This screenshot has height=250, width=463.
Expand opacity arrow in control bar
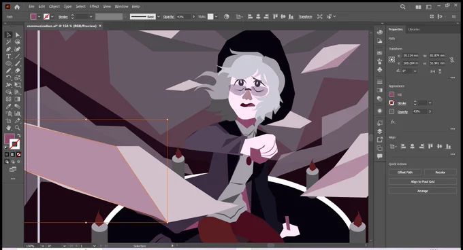(x=193, y=17)
